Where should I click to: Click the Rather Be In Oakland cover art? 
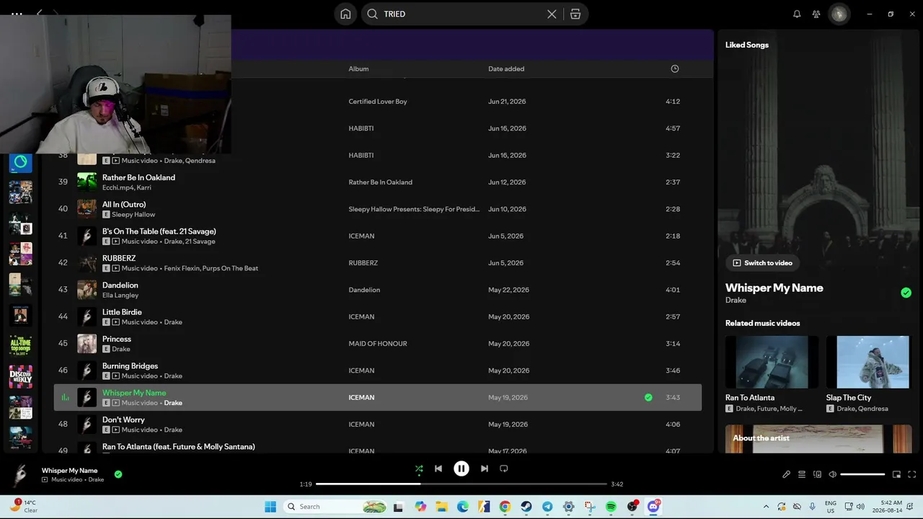click(x=87, y=182)
